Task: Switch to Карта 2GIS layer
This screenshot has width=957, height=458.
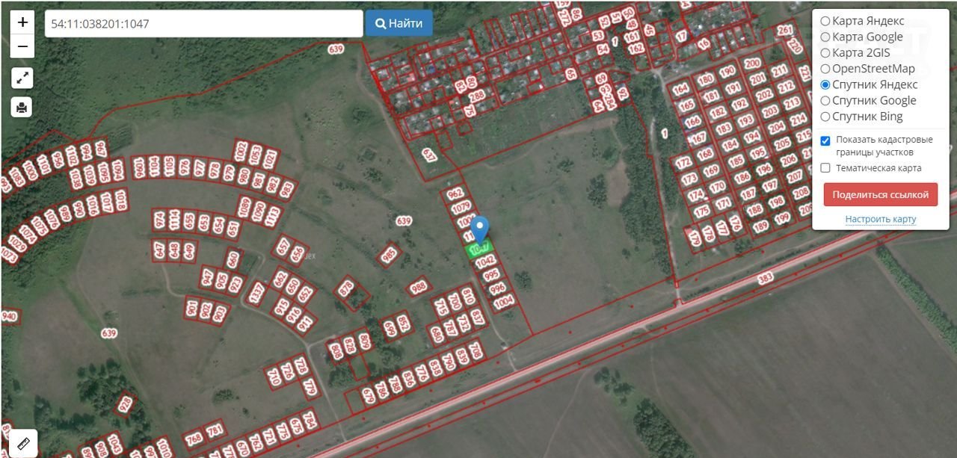Action: pos(825,53)
